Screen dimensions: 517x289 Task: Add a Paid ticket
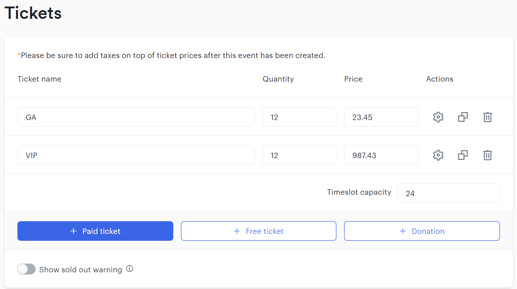click(95, 231)
